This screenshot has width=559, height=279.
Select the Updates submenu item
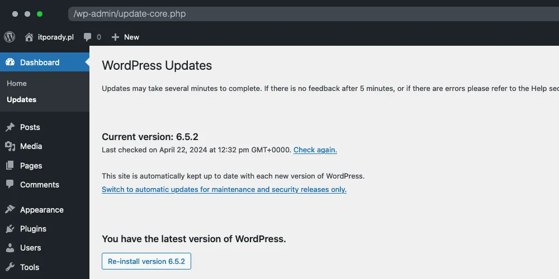(x=21, y=100)
